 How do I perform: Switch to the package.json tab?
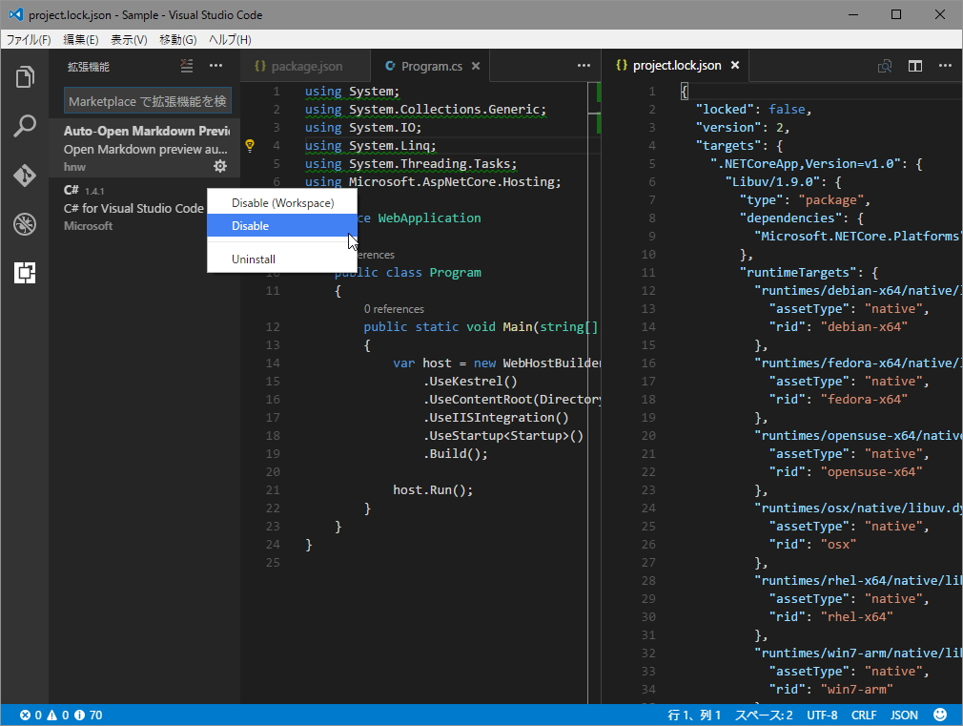(x=306, y=66)
